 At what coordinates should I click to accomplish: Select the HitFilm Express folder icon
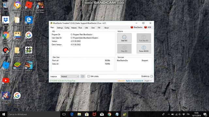[x=17, y=53]
